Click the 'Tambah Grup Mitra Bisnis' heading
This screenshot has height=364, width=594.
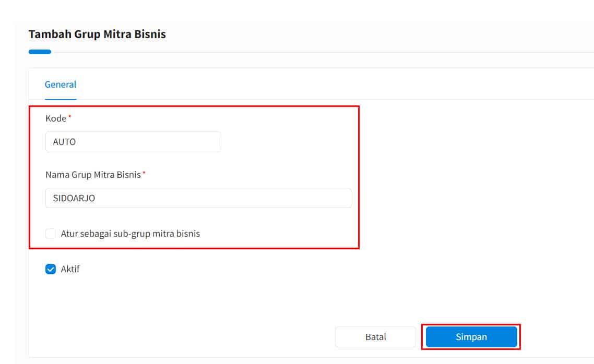point(98,34)
